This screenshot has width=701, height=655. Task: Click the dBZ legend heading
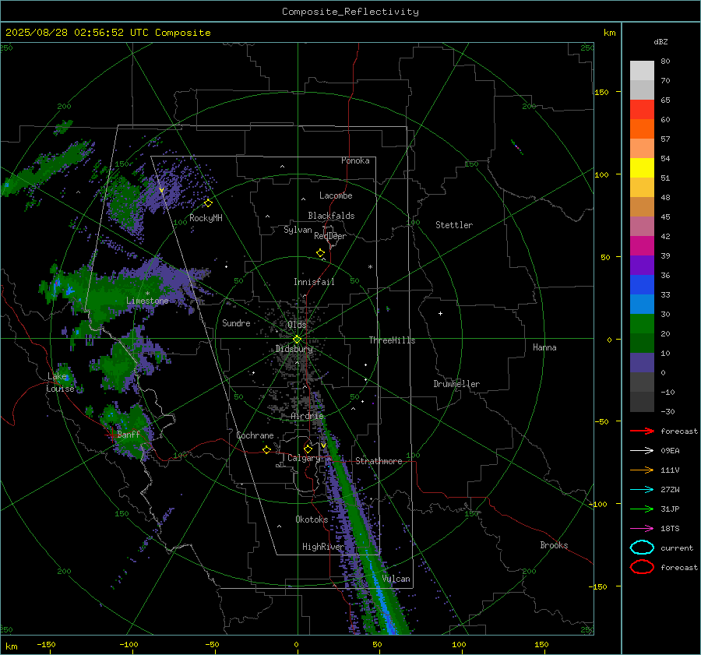click(660, 41)
